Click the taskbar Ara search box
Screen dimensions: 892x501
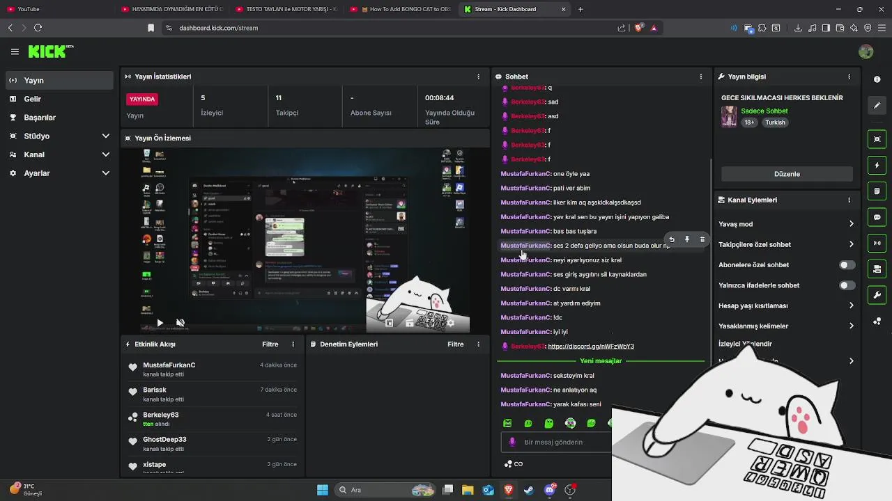pyautogui.click(x=385, y=490)
